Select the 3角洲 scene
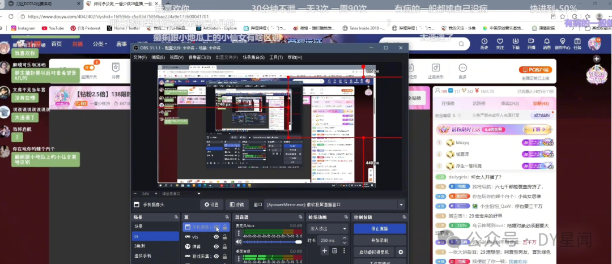This screenshot has width=612, height=264. [150, 246]
